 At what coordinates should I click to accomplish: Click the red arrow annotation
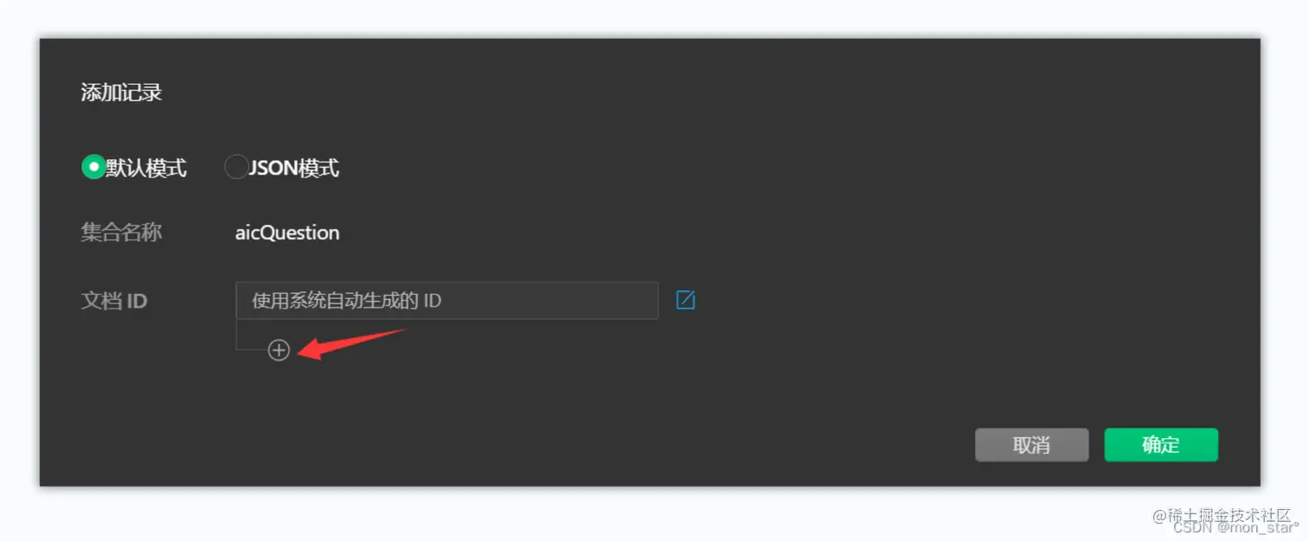tap(350, 344)
